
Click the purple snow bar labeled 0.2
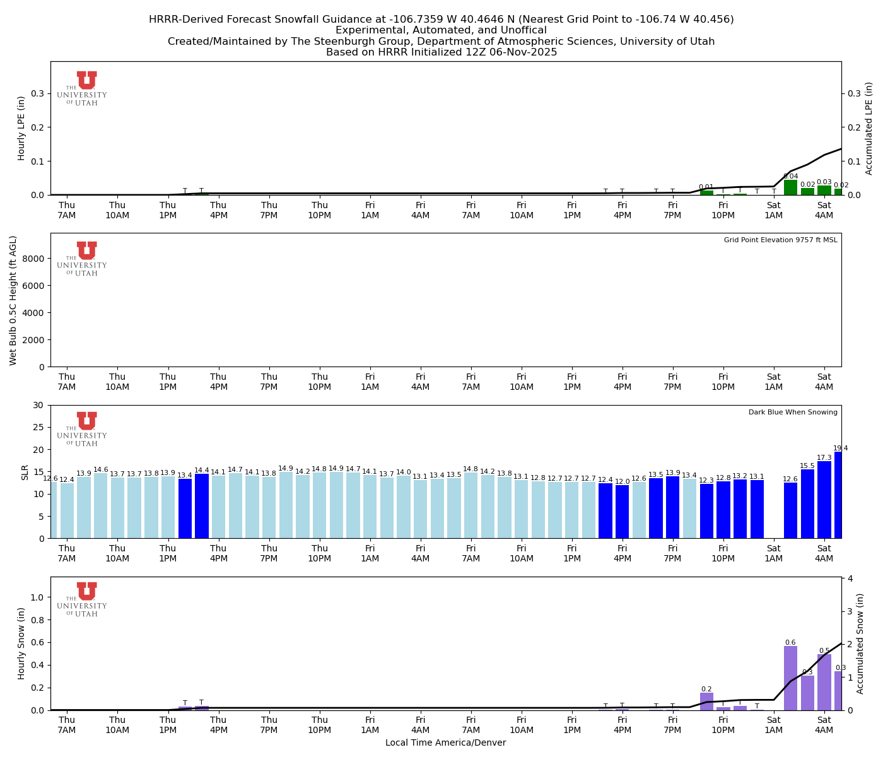(x=706, y=701)
